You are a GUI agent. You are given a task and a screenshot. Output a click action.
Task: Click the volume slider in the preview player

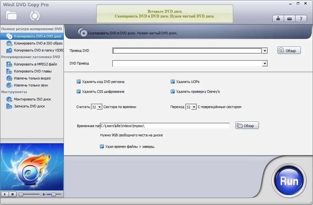pos(53,195)
